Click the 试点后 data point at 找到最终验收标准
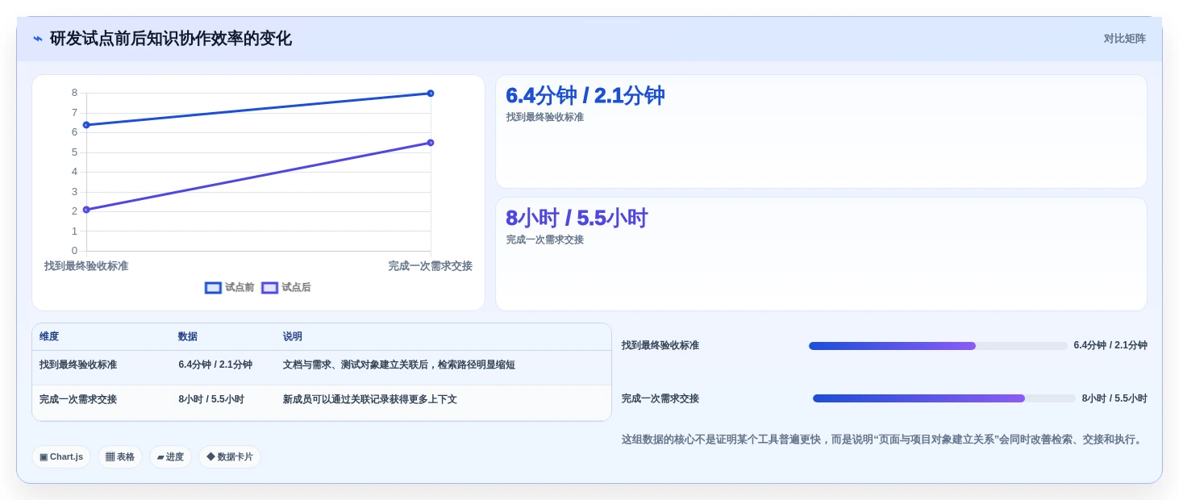 point(86,210)
